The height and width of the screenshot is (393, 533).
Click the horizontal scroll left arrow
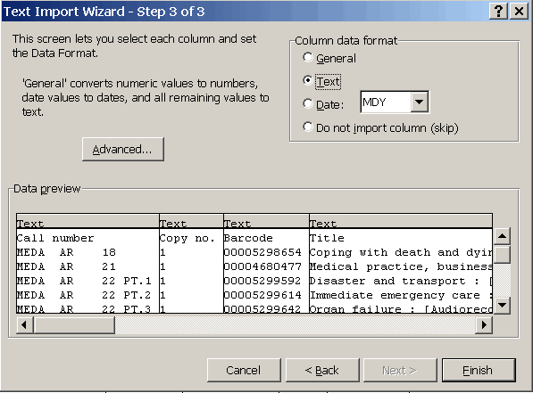pyautogui.click(x=24, y=325)
